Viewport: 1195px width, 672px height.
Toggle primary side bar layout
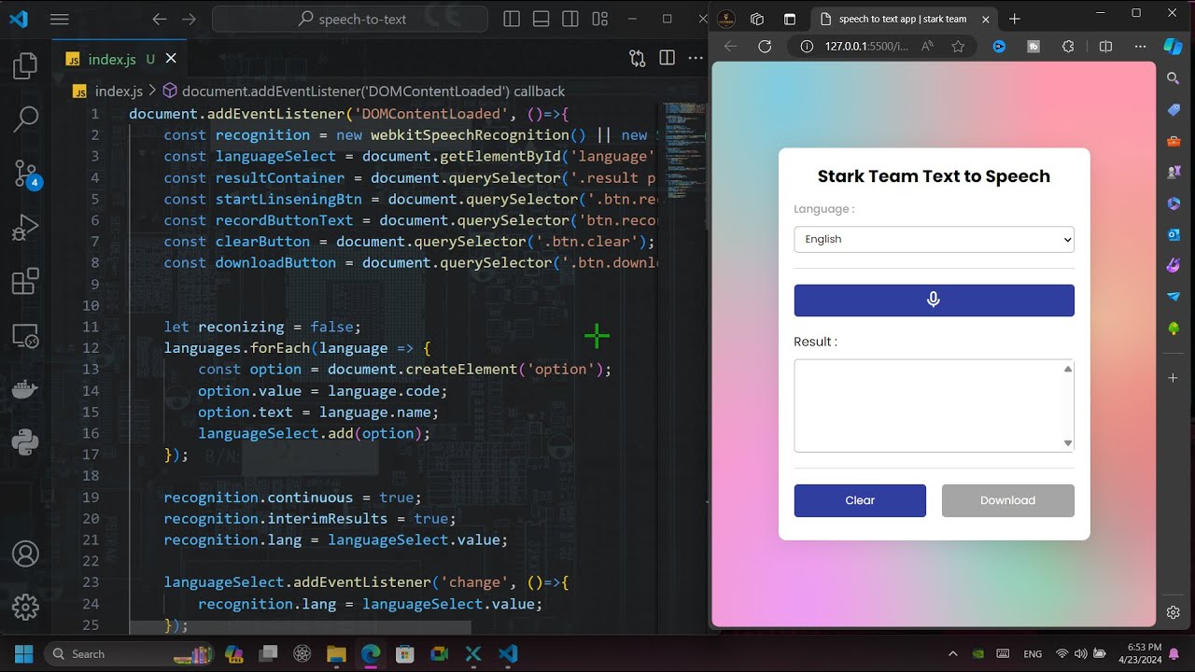pyautogui.click(x=511, y=19)
